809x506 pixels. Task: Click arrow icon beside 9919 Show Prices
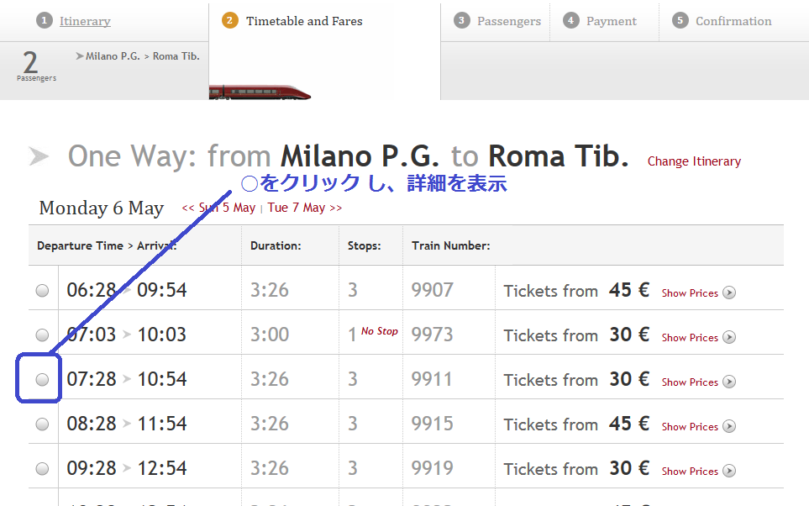point(729,472)
